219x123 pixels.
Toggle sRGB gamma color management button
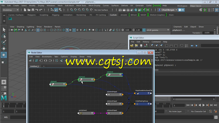tap(144, 30)
